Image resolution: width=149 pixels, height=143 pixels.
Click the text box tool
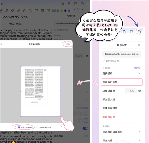pyautogui.click(x=43, y=11)
